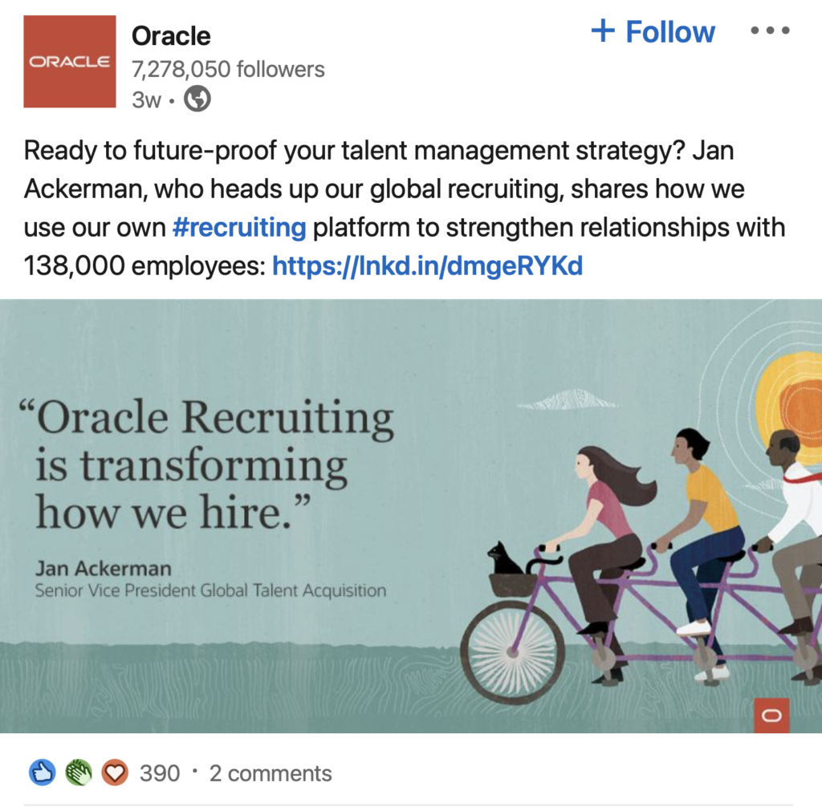Open the 390 reactions count
822x807 pixels.
(x=160, y=773)
